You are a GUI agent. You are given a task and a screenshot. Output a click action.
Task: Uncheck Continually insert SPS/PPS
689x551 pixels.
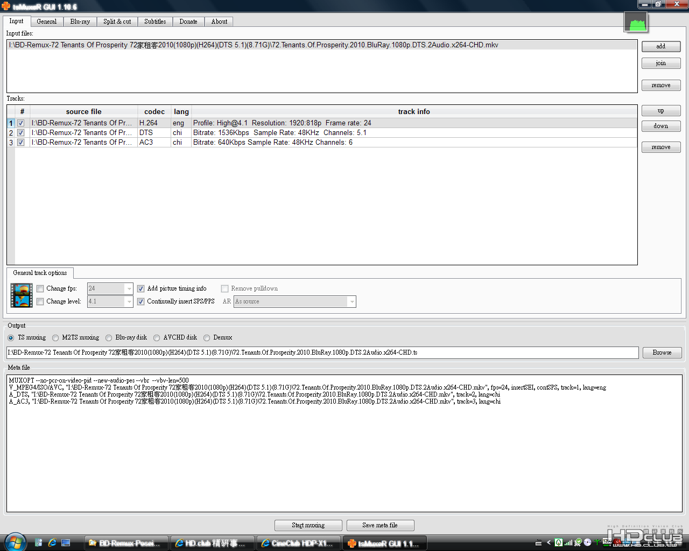pos(141,301)
